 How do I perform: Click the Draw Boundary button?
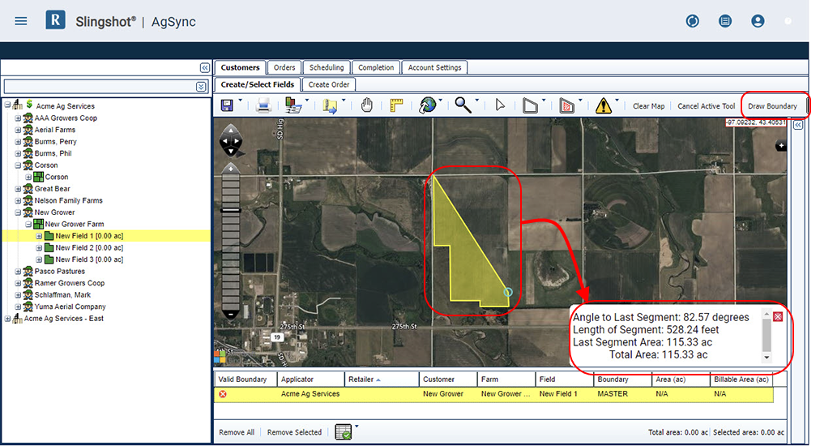[x=772, y=105]
